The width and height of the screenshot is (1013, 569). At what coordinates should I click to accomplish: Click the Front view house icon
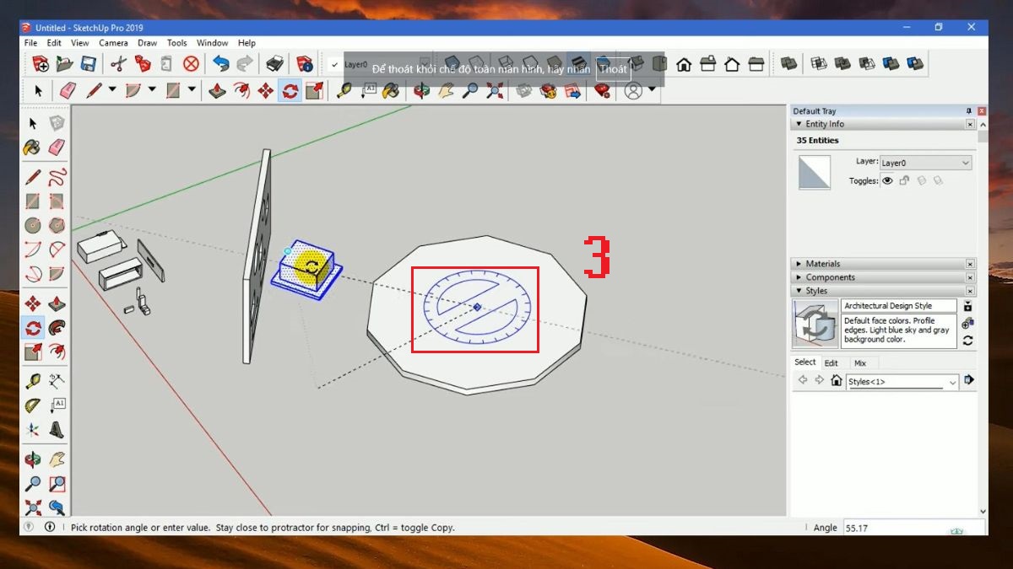684,63
